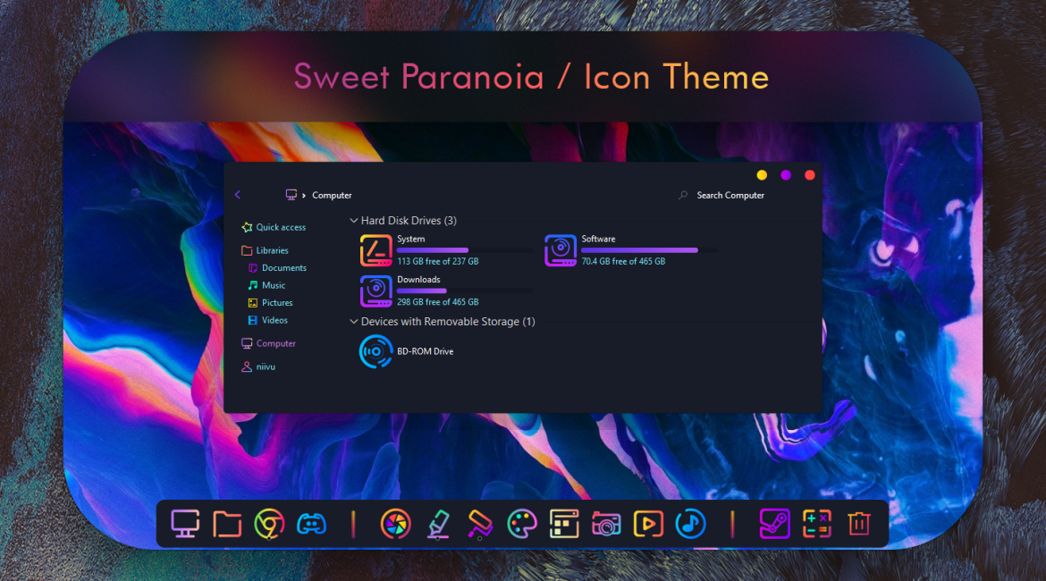Screen dimensions: 1046x581
Task: Select the BD-ROM Drive
Action: click(376, 351)
